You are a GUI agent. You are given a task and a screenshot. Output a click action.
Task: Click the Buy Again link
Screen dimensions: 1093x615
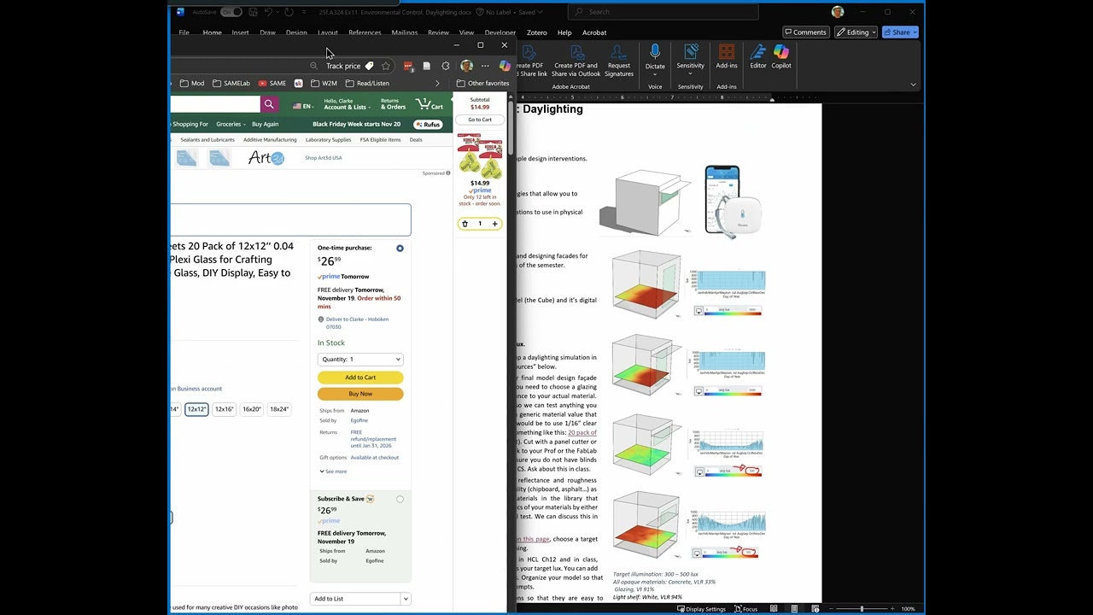tap(265, 125)
